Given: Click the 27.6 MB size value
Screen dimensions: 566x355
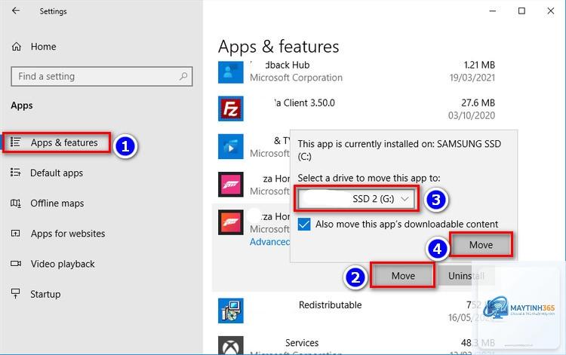Looking at the screenshot, I should click(x=478, y=103).
